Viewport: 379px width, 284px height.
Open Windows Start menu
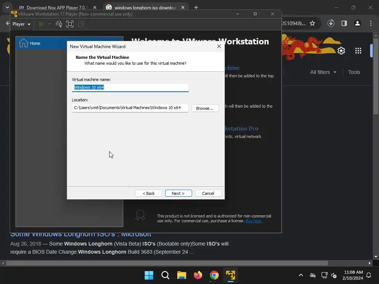coord(149,275)
